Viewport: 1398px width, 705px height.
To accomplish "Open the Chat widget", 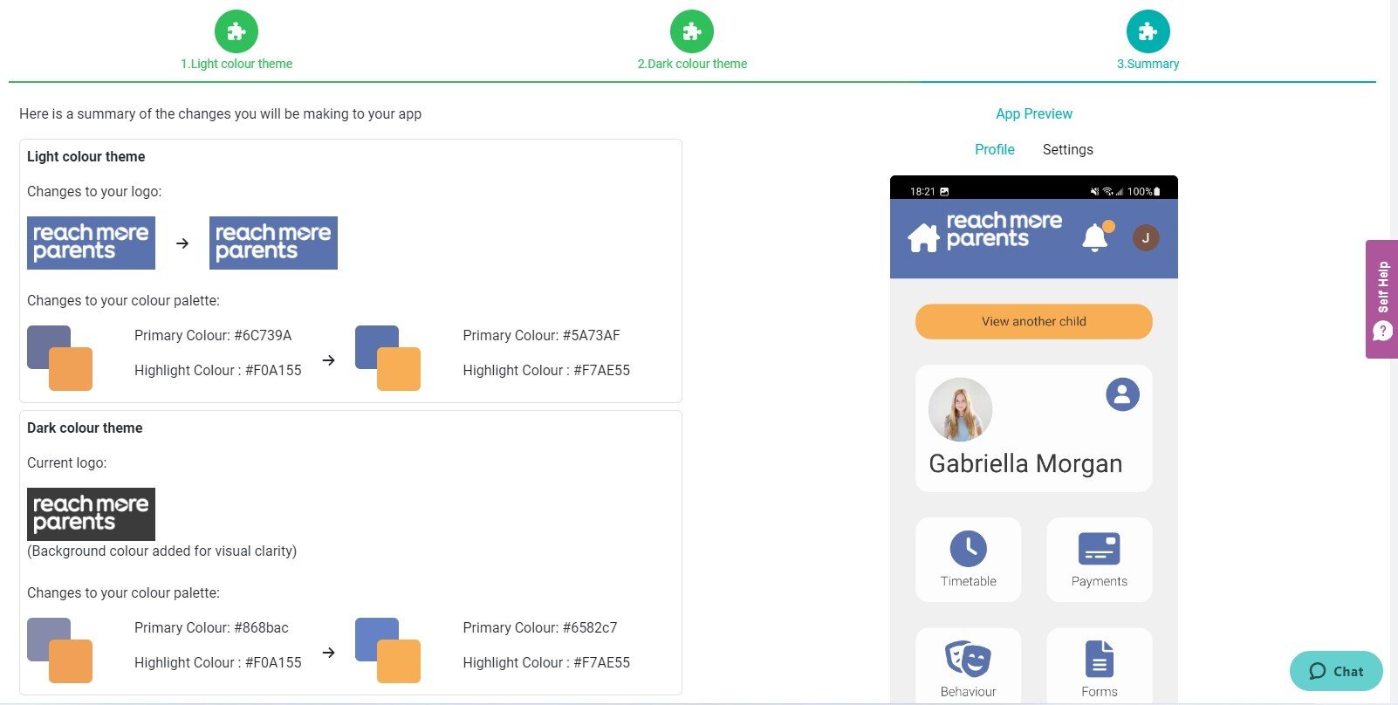I will [x=1335, y=671].
